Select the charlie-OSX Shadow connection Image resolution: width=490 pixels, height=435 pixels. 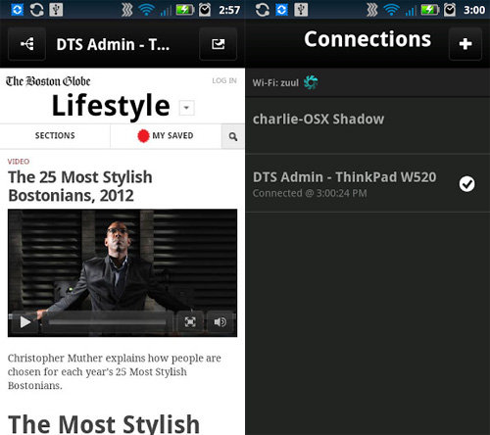point(367,125)
